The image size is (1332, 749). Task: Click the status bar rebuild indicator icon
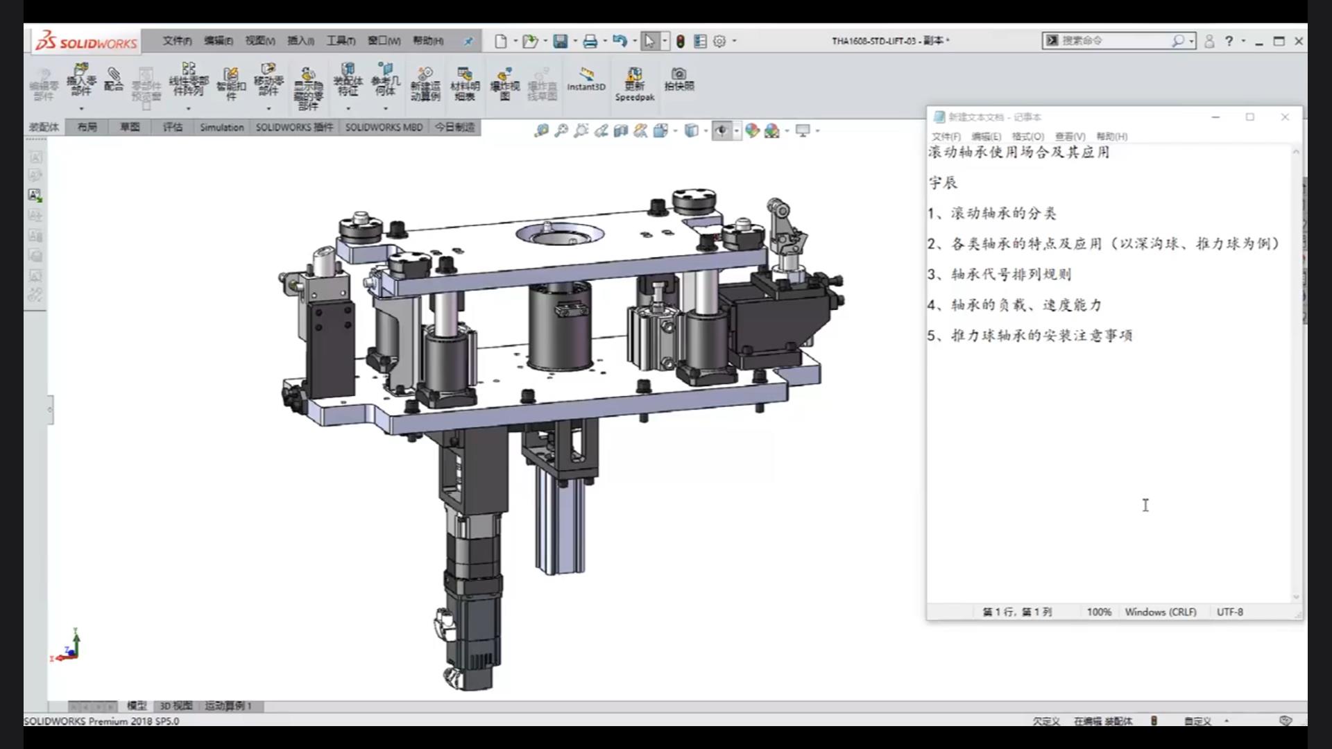pyautogui.click(x=1154, y=721)
